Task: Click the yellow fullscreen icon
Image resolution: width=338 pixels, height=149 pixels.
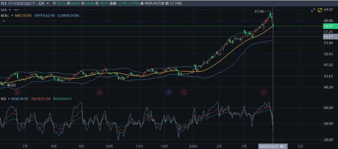Action: coord(320,10)
